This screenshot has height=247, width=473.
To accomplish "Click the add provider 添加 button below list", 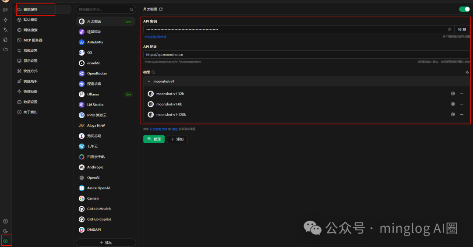I will pyautogui.click(x=106, y=243).
